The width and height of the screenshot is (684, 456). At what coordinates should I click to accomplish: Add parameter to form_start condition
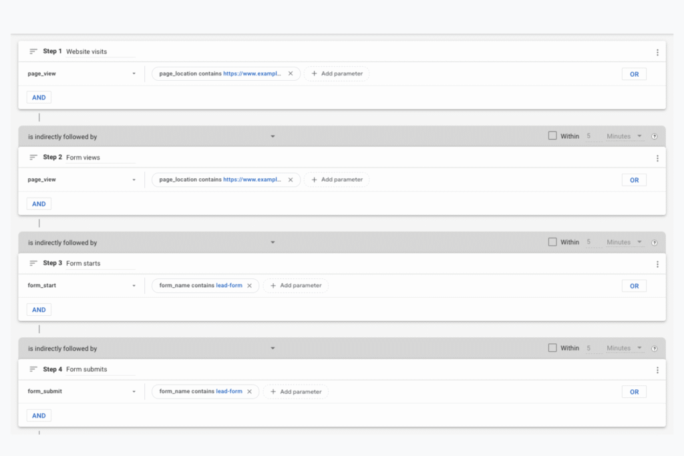[296, 286]
